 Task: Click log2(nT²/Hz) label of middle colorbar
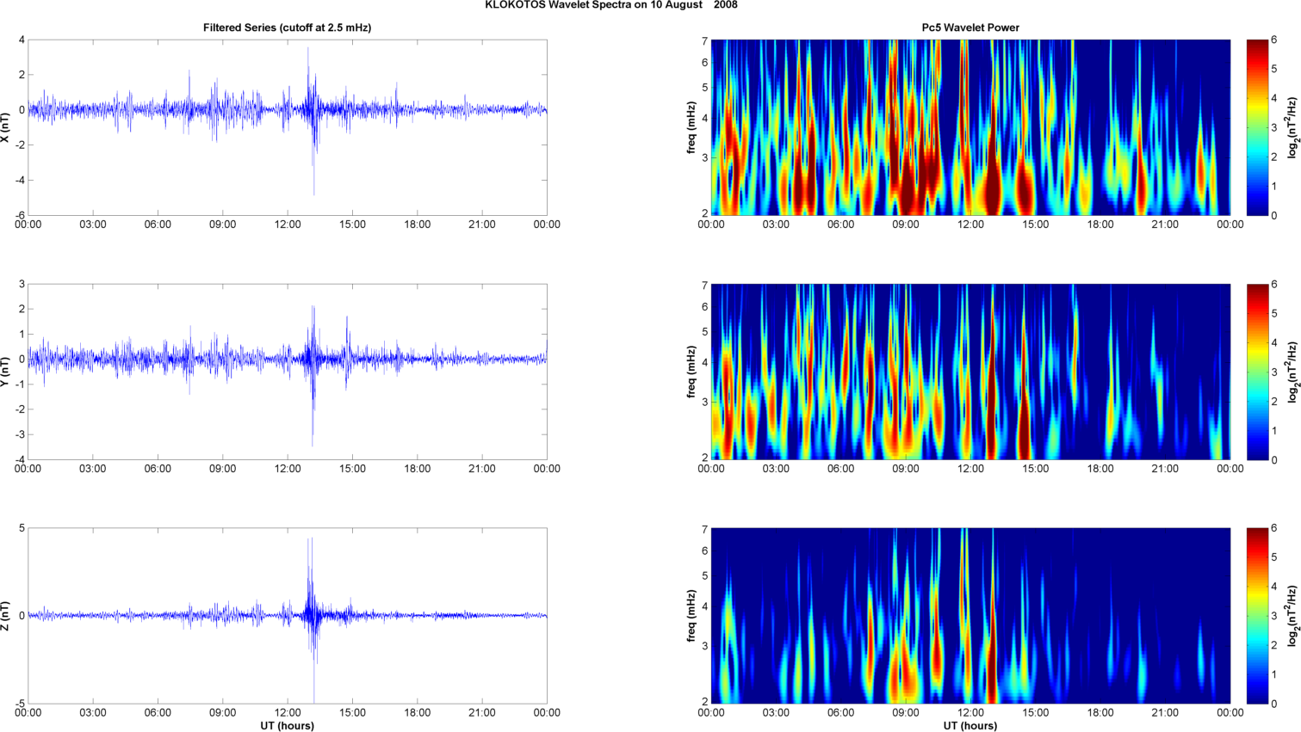pyautogui.click(x=1292, y=372)
